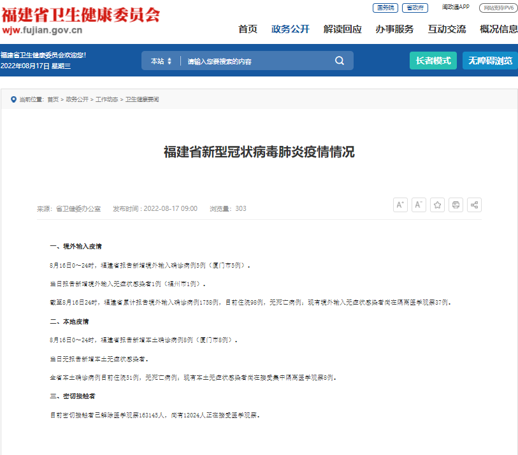Click the line 当日无报告新增本土无症状感染者

click(99, 359)
